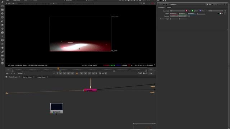This screenshot has width=230, height=129.
Task: Click the green color value field
Action: (183, 14)
